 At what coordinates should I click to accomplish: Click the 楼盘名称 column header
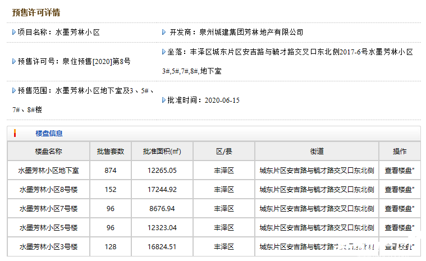(x=49, y=152)
